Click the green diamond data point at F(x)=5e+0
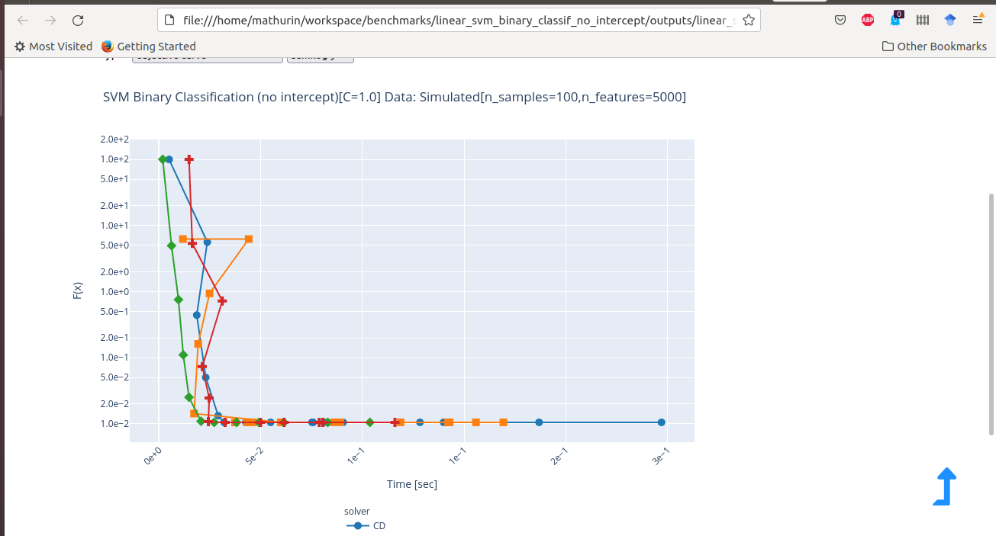 (x=171, y=246)
